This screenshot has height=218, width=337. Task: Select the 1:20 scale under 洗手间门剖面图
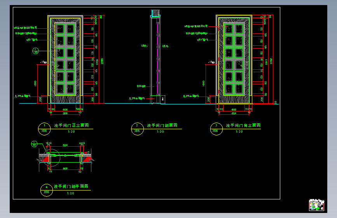tap(160, 131)
